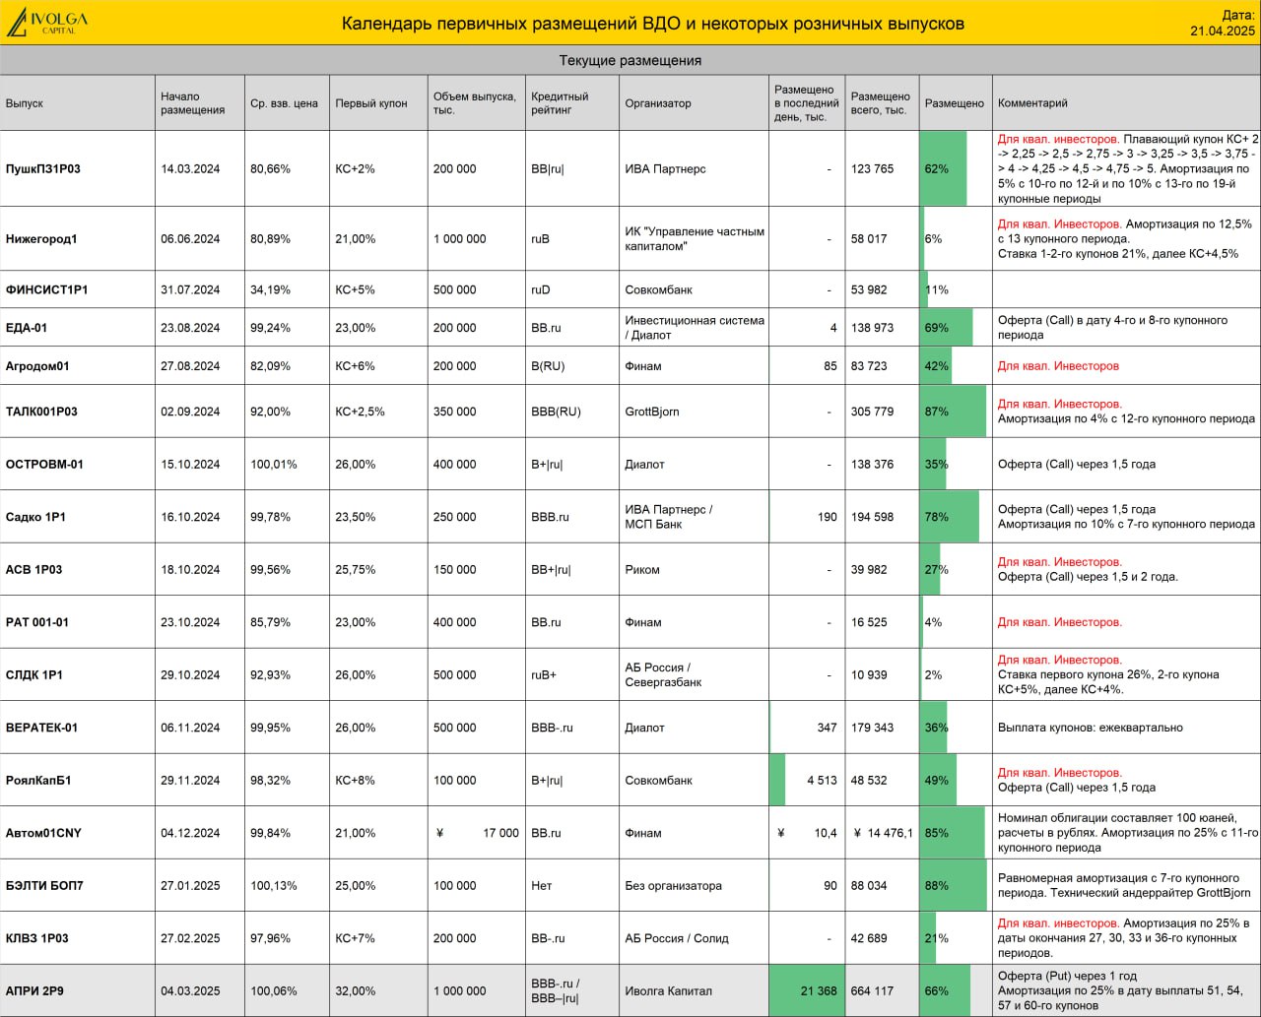Screen dimensions: 1261x1017
Task: Select the issue name Нижегород1
Action: pos(41,238)
